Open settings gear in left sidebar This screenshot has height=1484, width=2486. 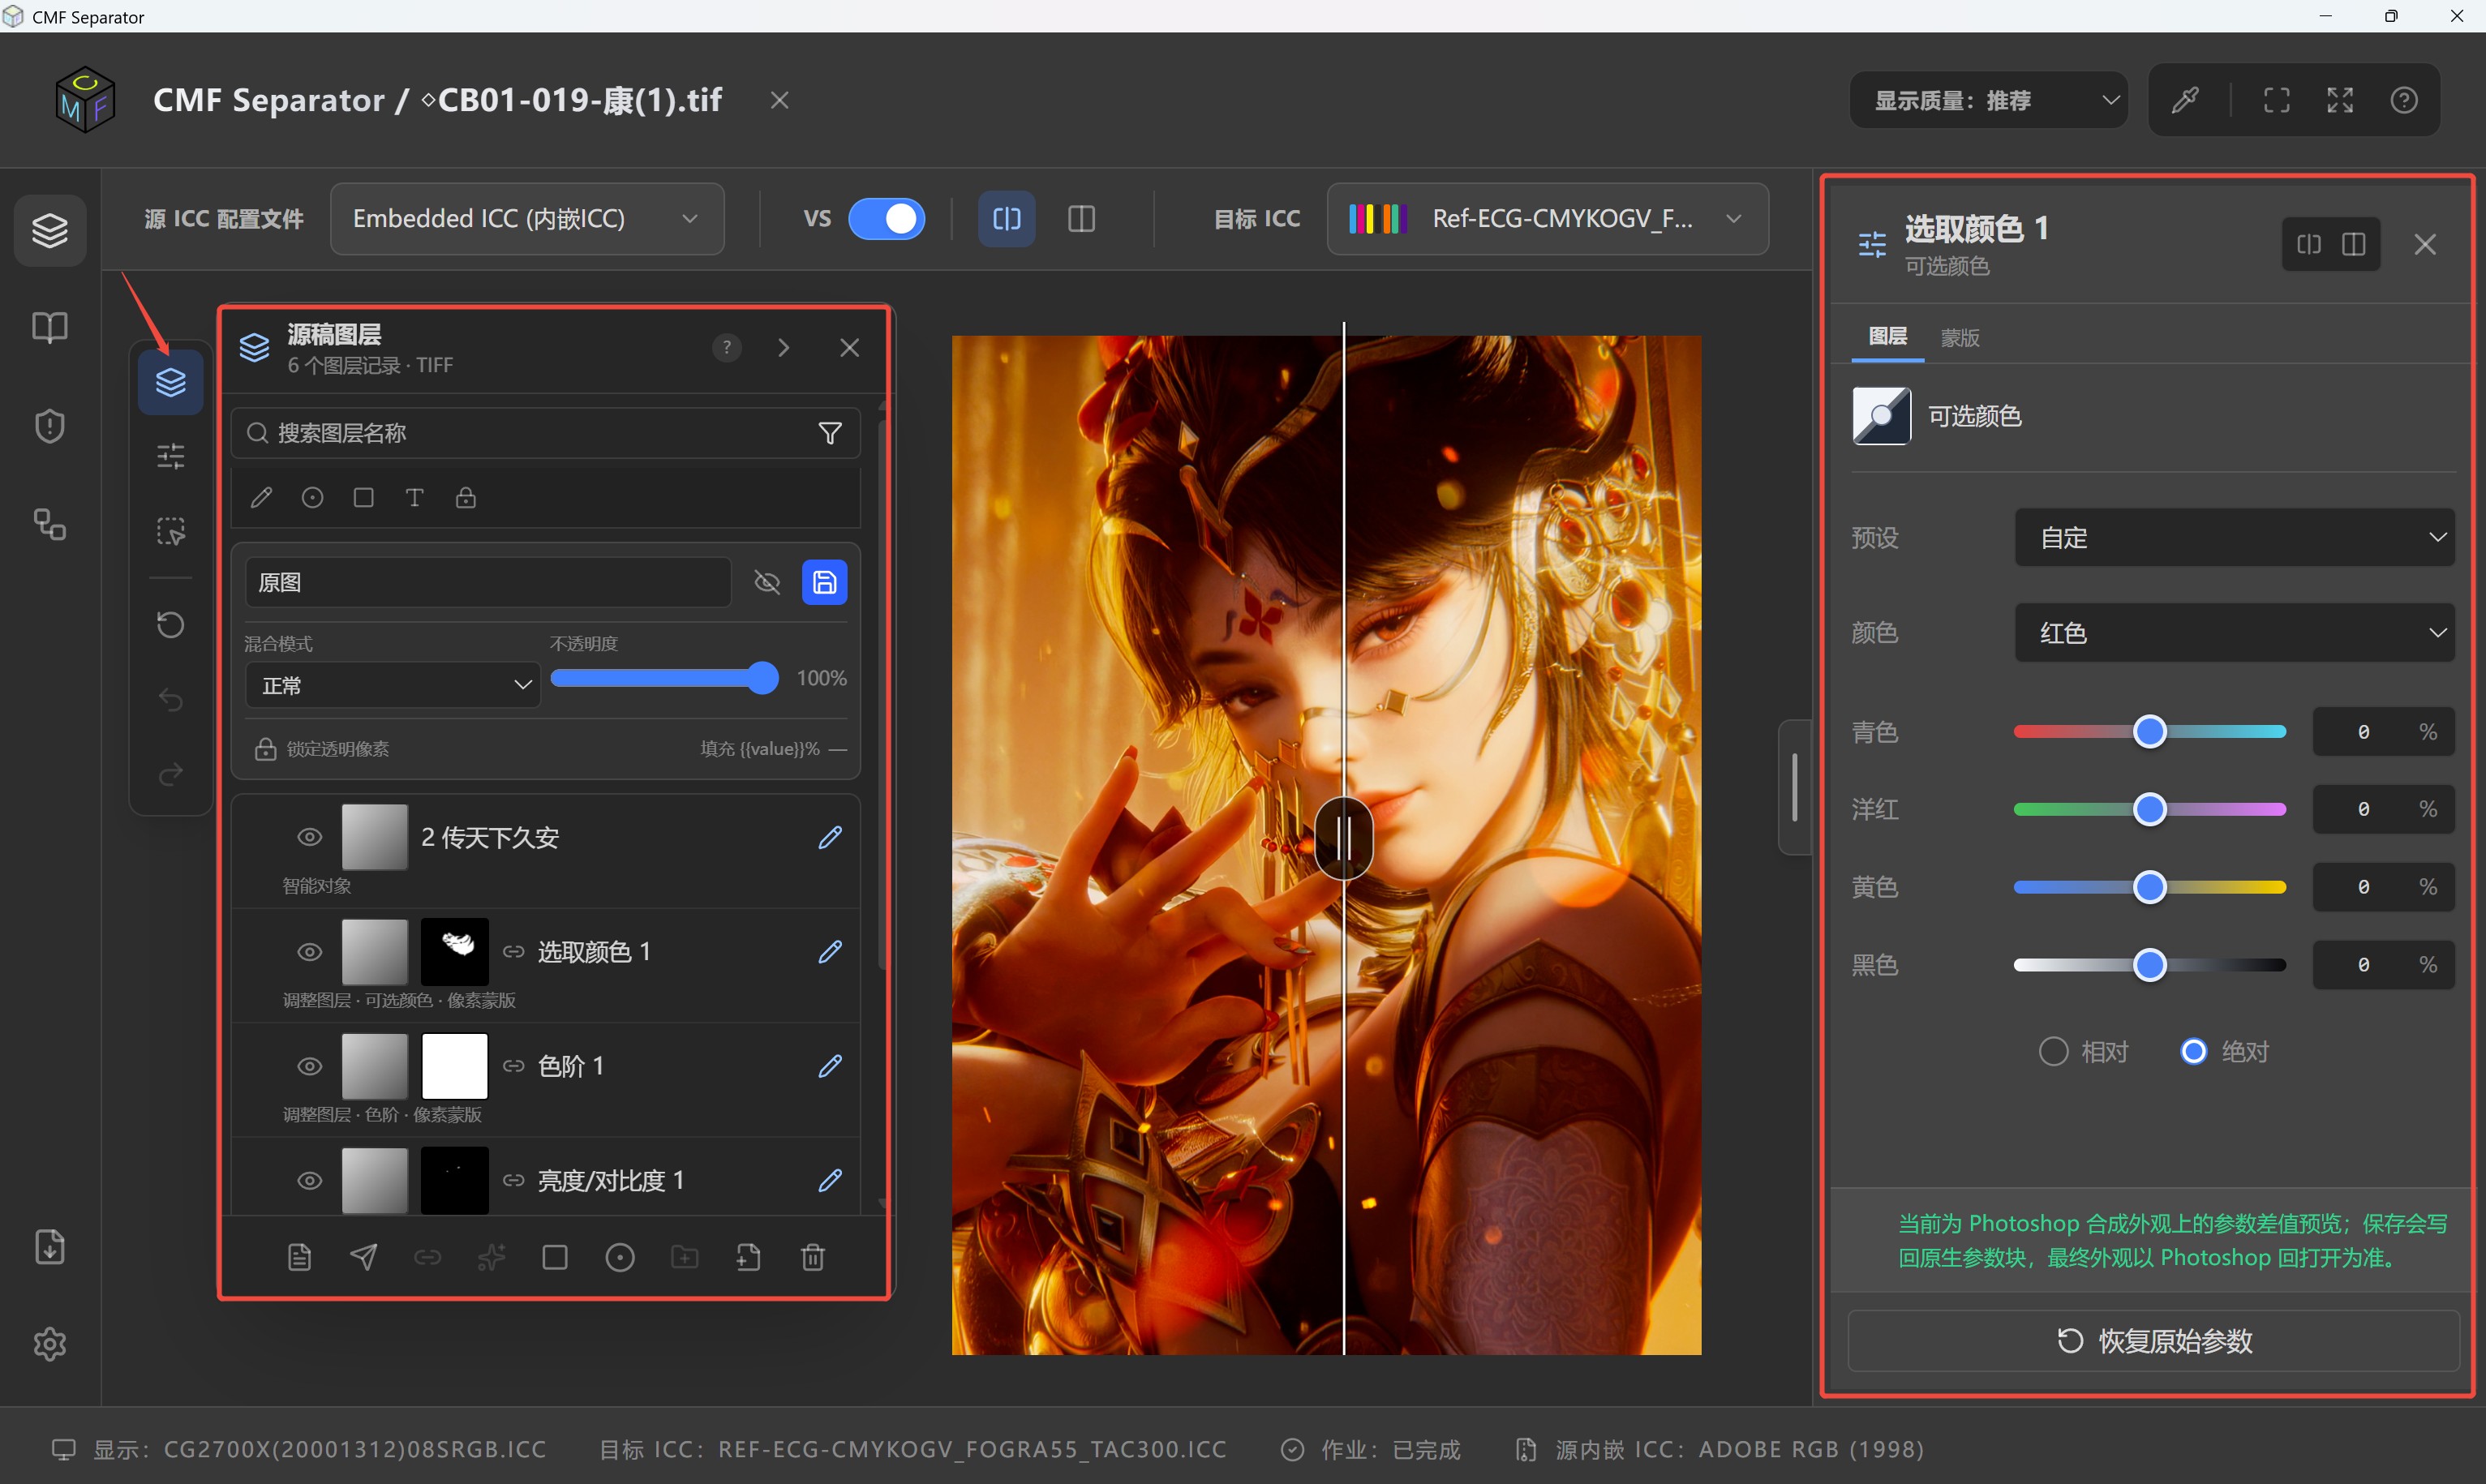point(50,1344)
